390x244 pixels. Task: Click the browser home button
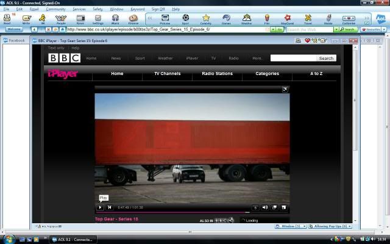tap(62, 30)
